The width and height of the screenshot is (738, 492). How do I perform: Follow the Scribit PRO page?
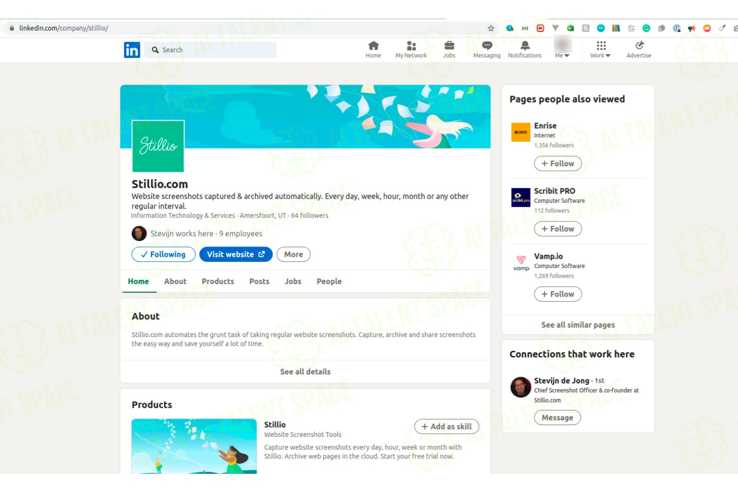pyautogui.click(x=558, y=229)
